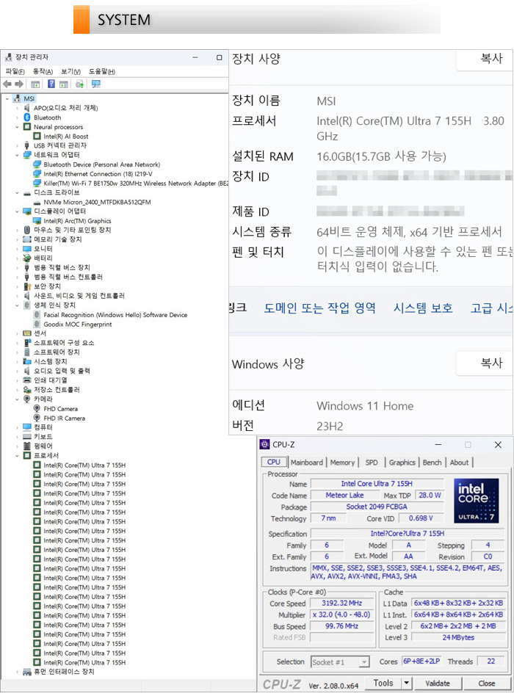
Task: Click the scan for hardware changes monitor icon
Action: click(96, 84)
